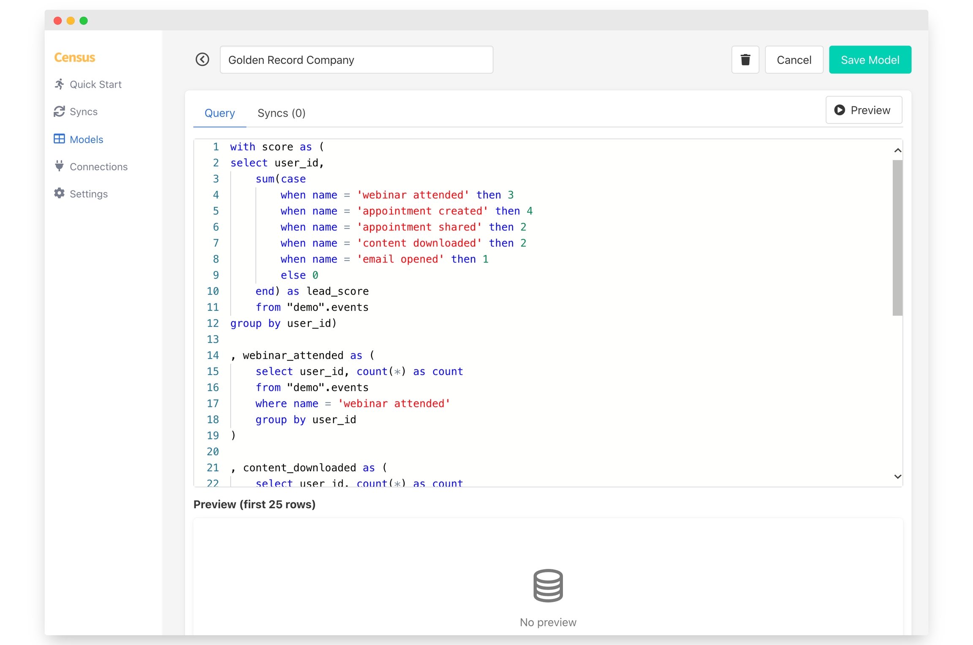Delete the model with trash icon
Viewport: 973px width, 645px height.
point(745,60)
